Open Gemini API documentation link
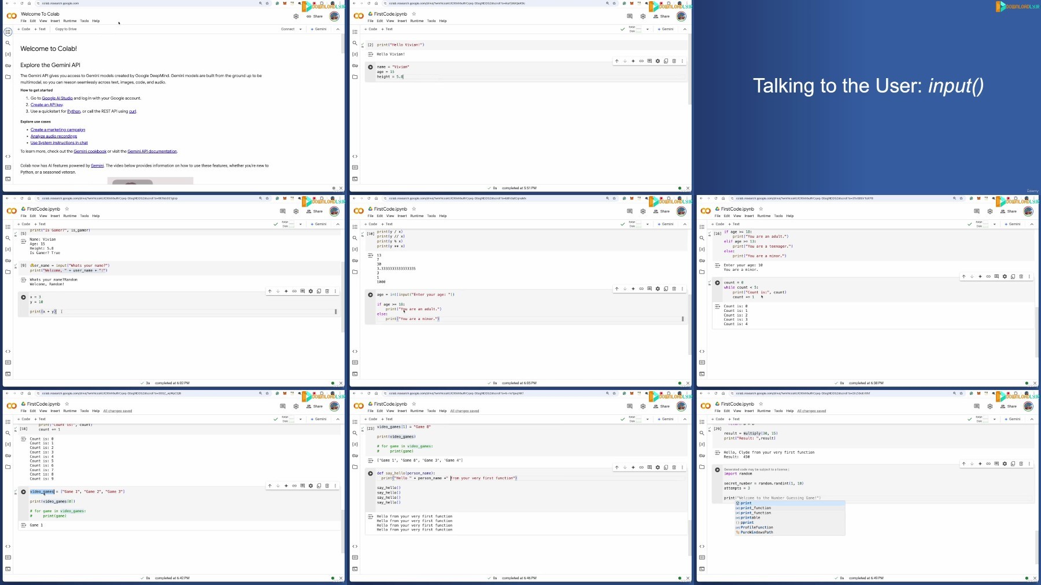 [152, 151]
